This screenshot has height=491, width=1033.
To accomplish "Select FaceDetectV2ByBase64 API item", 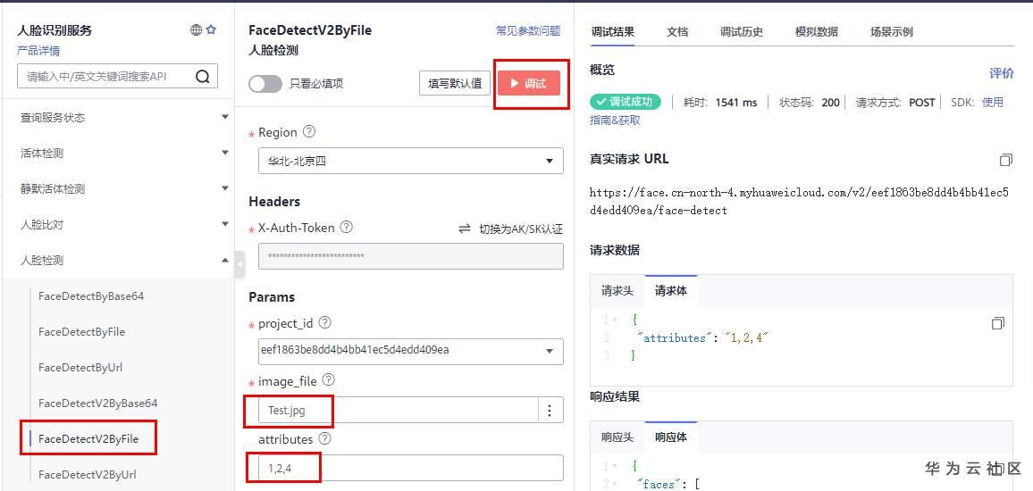I will (98, 402).
